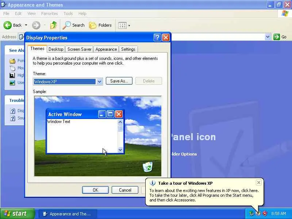The image size is (292, 219).
Task: Open the Help menu
Action: 82,14
